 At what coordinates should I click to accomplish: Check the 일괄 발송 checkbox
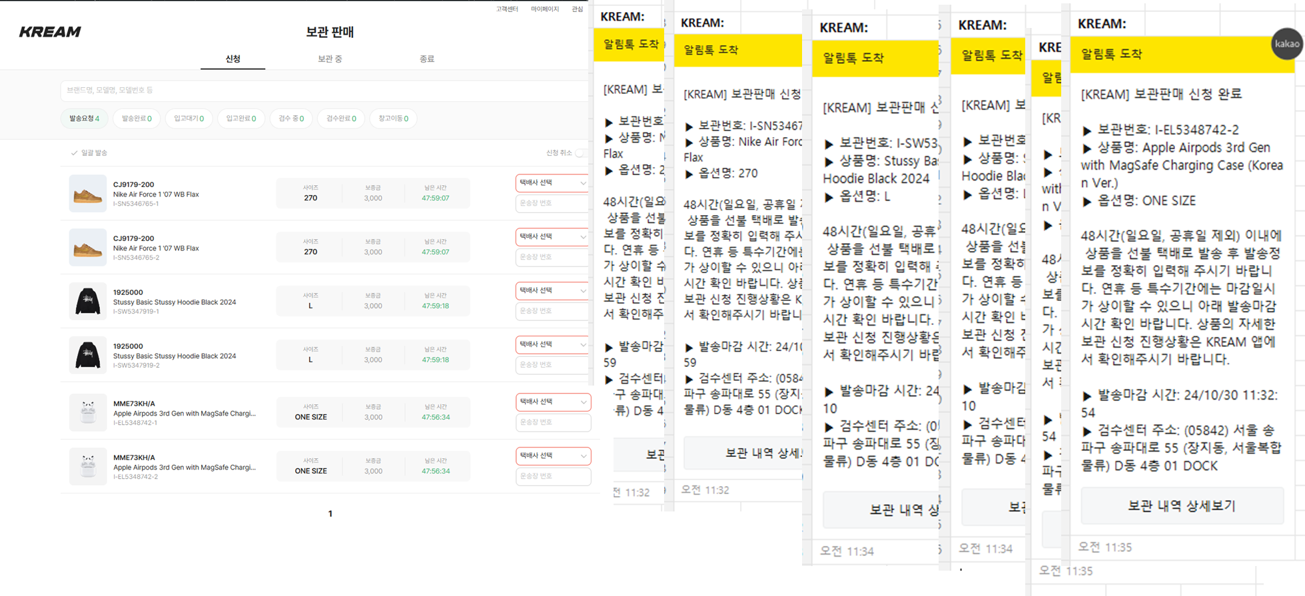tap(74, 153)
